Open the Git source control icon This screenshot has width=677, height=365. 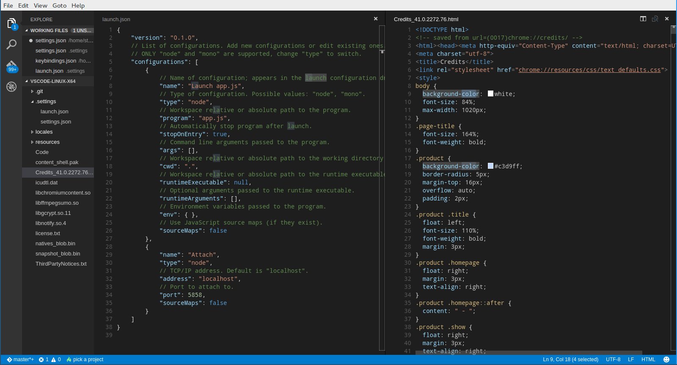coord(11,66)
